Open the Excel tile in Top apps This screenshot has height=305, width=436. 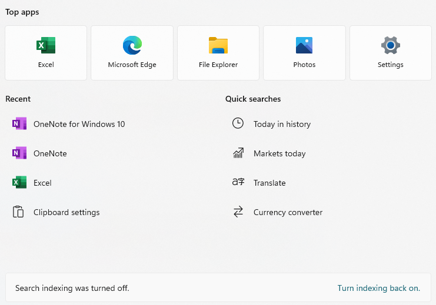pyautogui.click(x=46, y=53)
